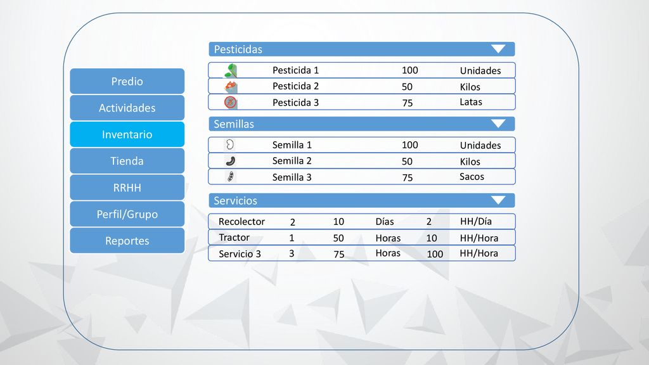Click the Semillas header title

point(234,124)
